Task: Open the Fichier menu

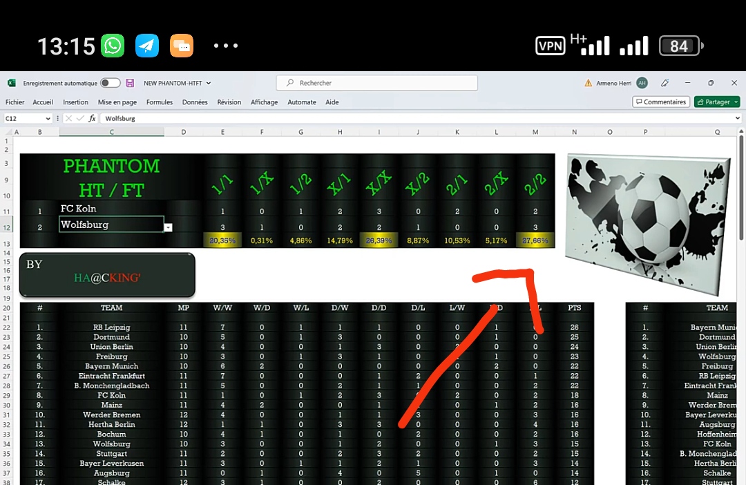Action: point(15,102)
